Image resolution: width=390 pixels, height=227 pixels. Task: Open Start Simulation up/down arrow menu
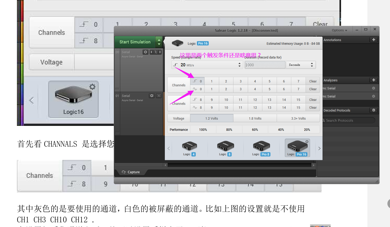(x=159, y=42)
